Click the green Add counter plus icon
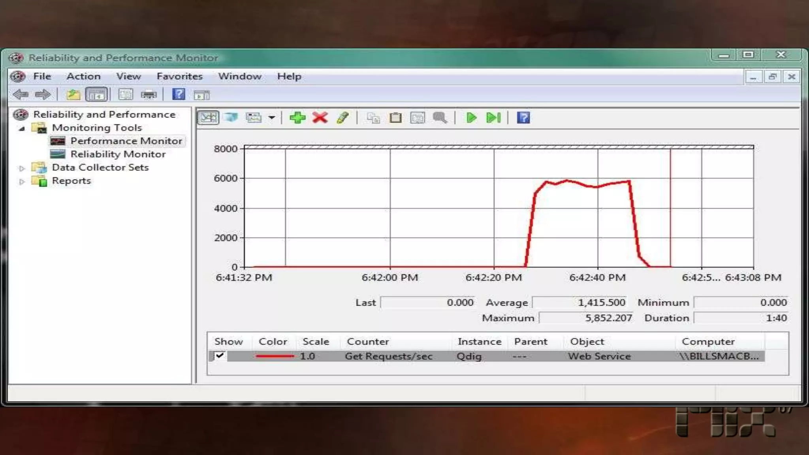 (x=297, y=118)
